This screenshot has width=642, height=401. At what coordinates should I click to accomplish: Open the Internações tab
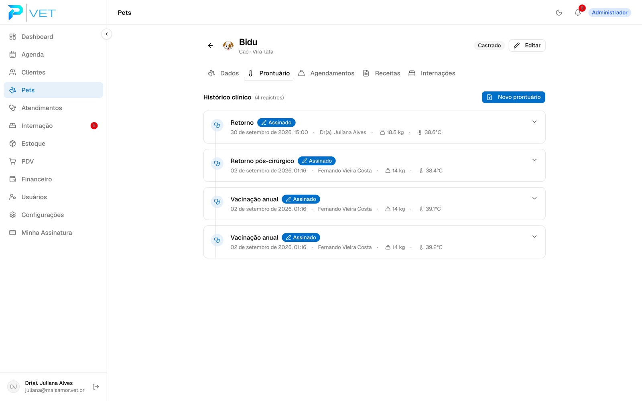[432, 73]
